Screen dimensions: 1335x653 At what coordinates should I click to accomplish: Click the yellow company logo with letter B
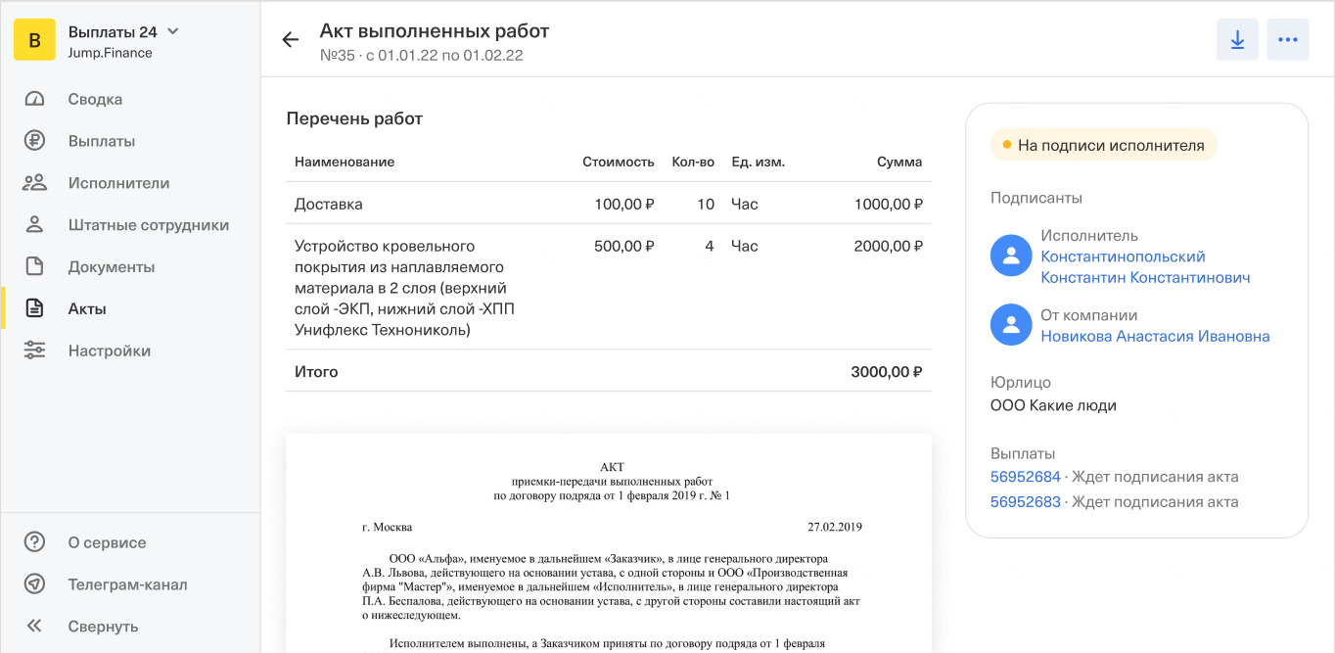(35, 40)
